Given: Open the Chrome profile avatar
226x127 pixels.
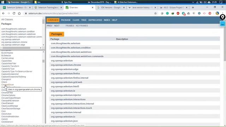Looking at the screenshot, I should click(x=217, y=13).
